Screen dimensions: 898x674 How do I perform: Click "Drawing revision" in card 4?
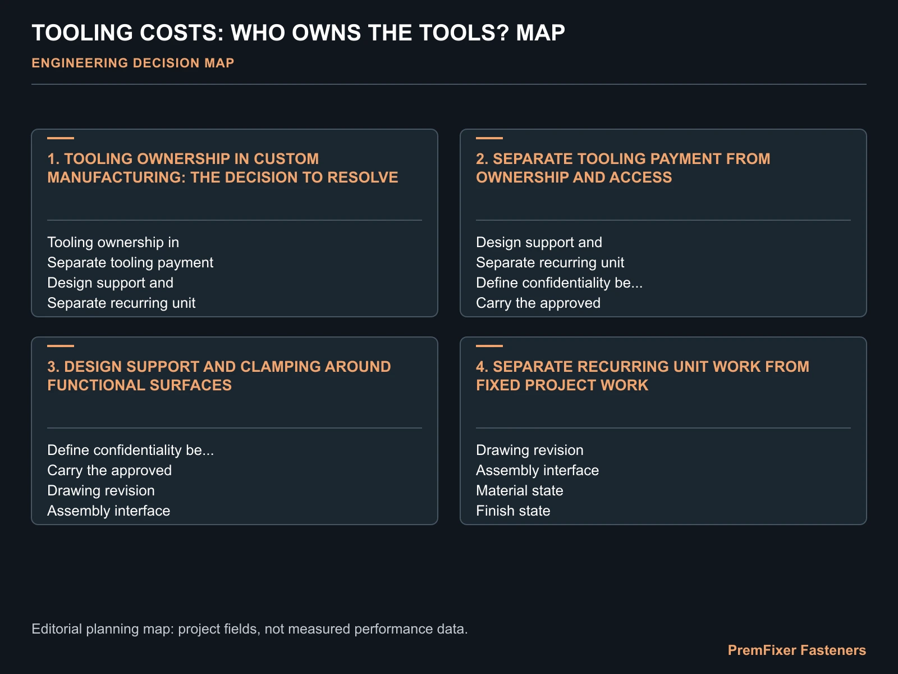pos(530,450)
